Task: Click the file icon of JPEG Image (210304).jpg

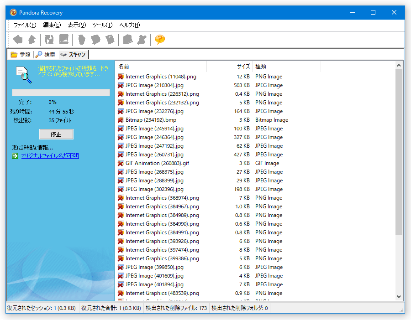Action: point(121,85)
